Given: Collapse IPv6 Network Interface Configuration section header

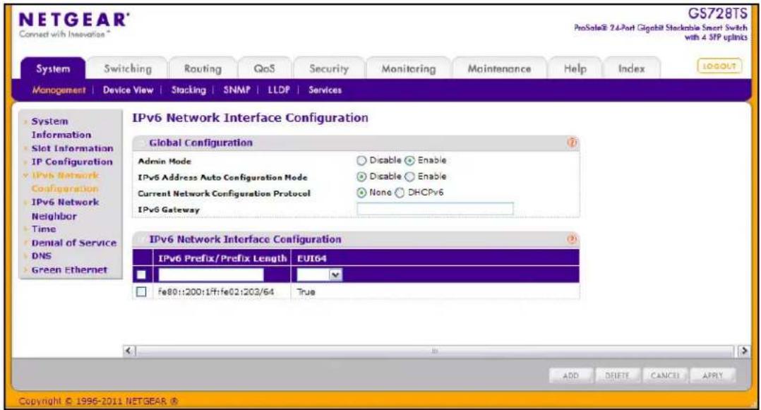Looking at the screenshot, I should click(x=355, y=239).
